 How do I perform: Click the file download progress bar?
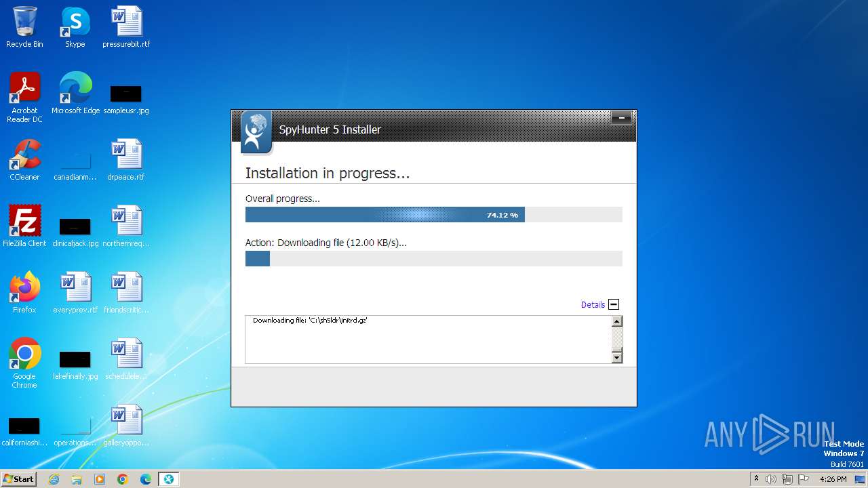coord(434,258)
